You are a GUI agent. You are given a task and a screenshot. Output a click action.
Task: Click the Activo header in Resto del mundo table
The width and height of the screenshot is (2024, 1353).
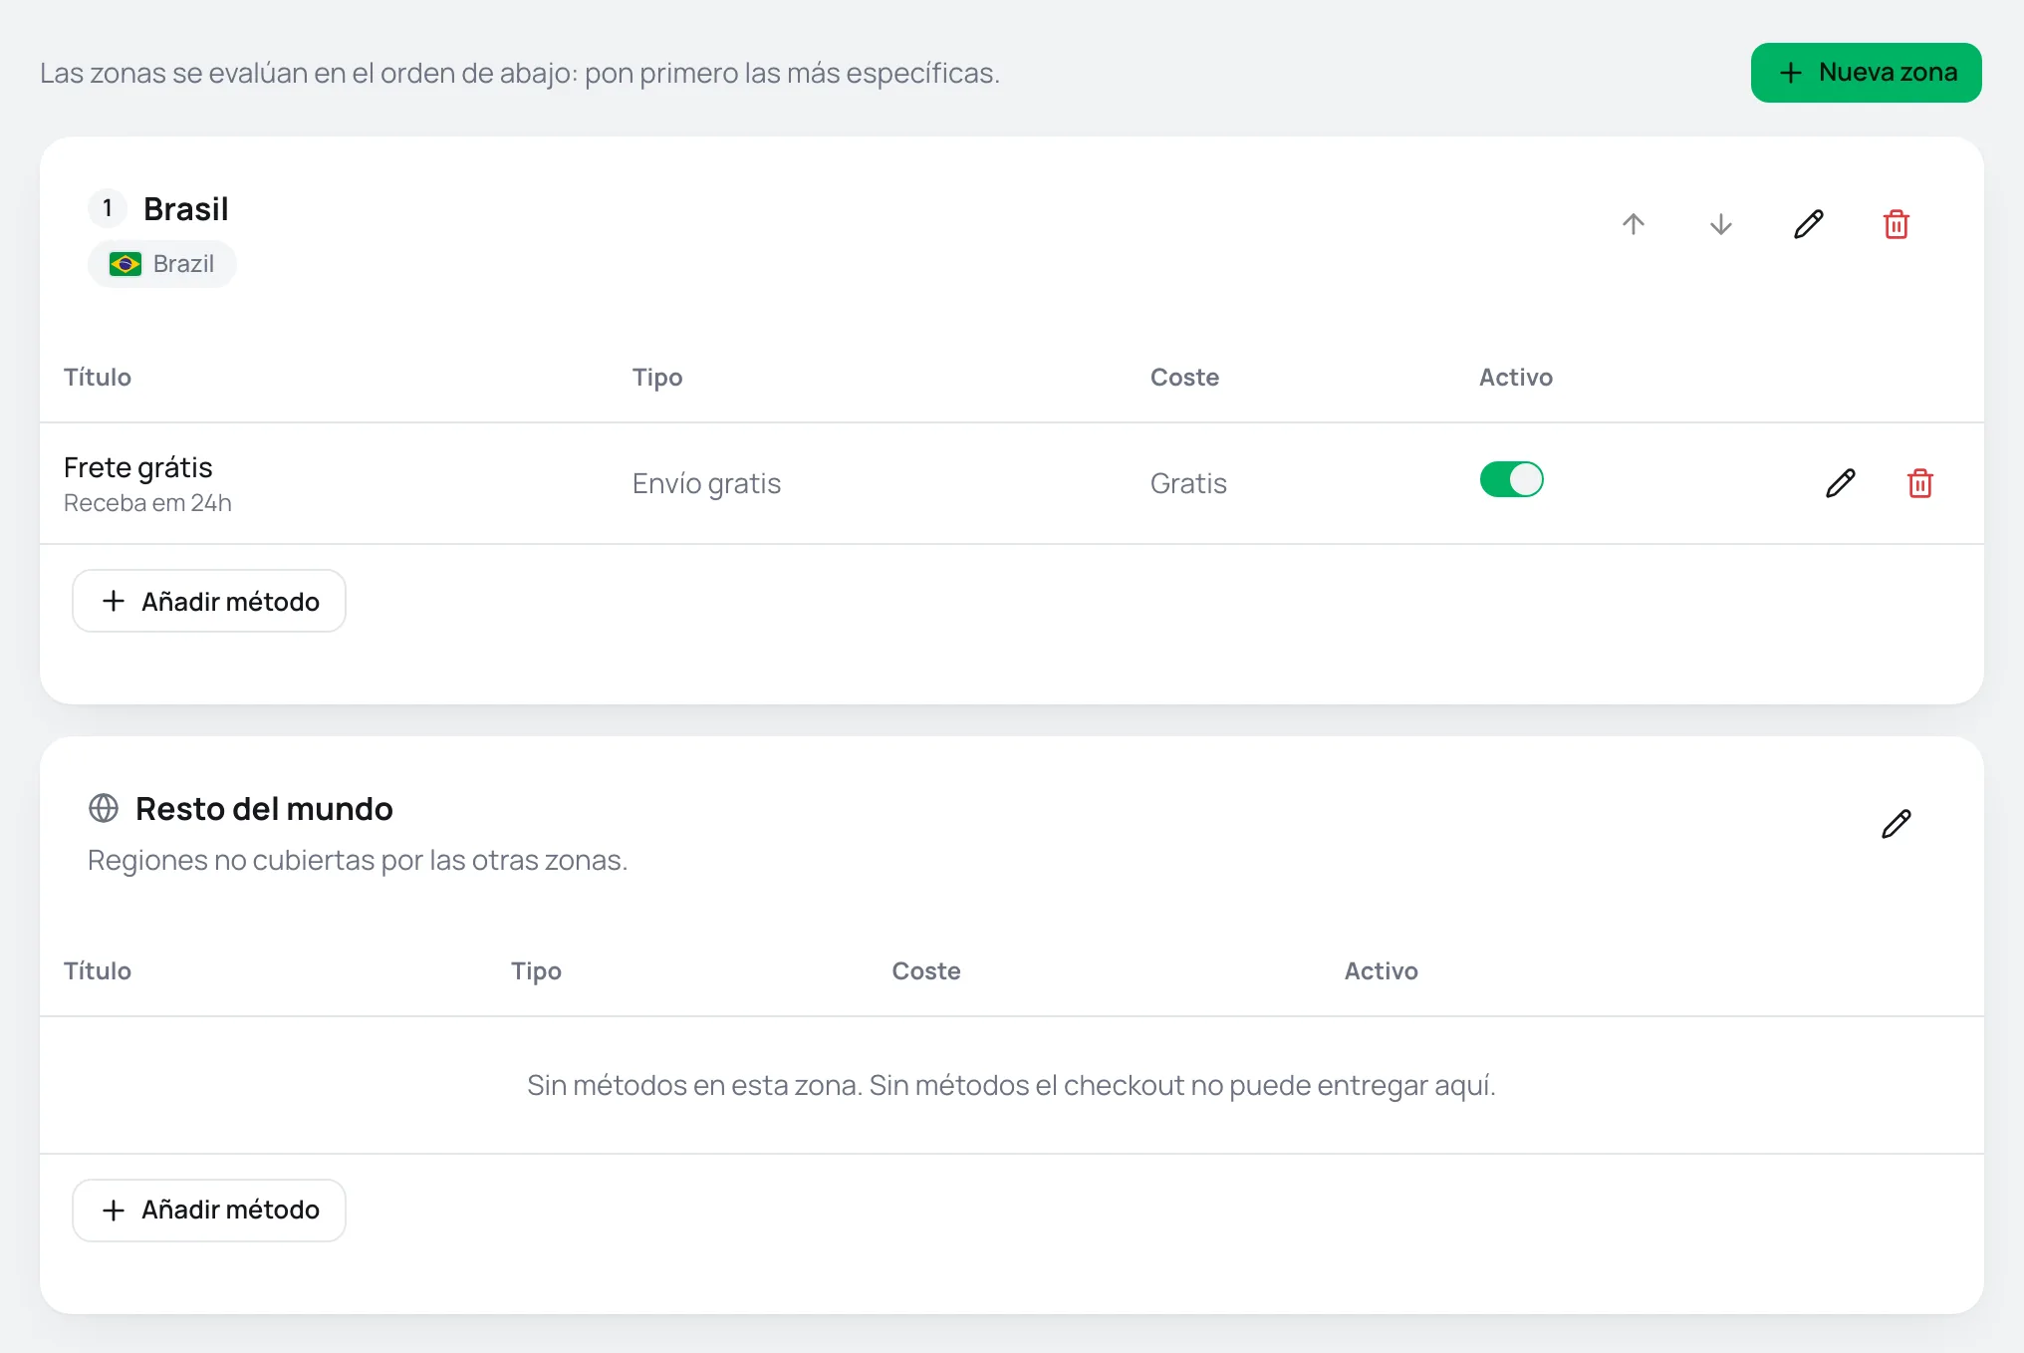(x=1382, y=970)
